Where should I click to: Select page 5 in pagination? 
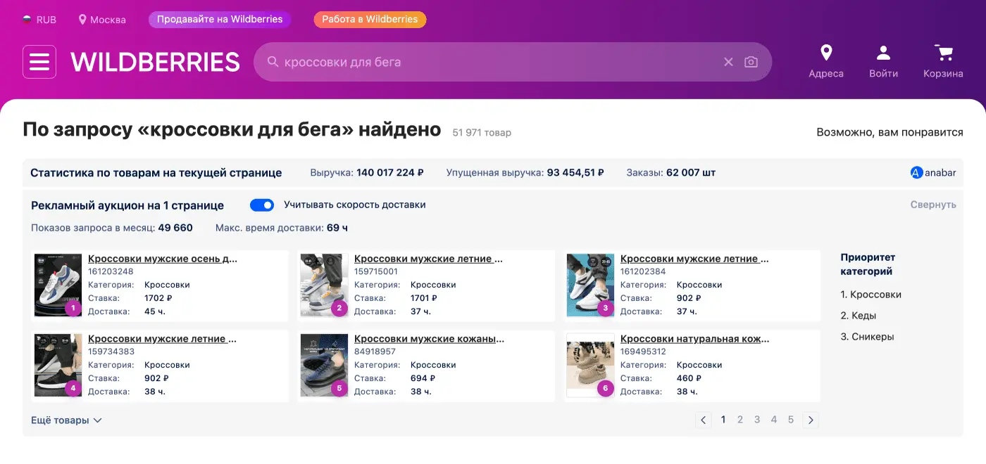point(791,420)
